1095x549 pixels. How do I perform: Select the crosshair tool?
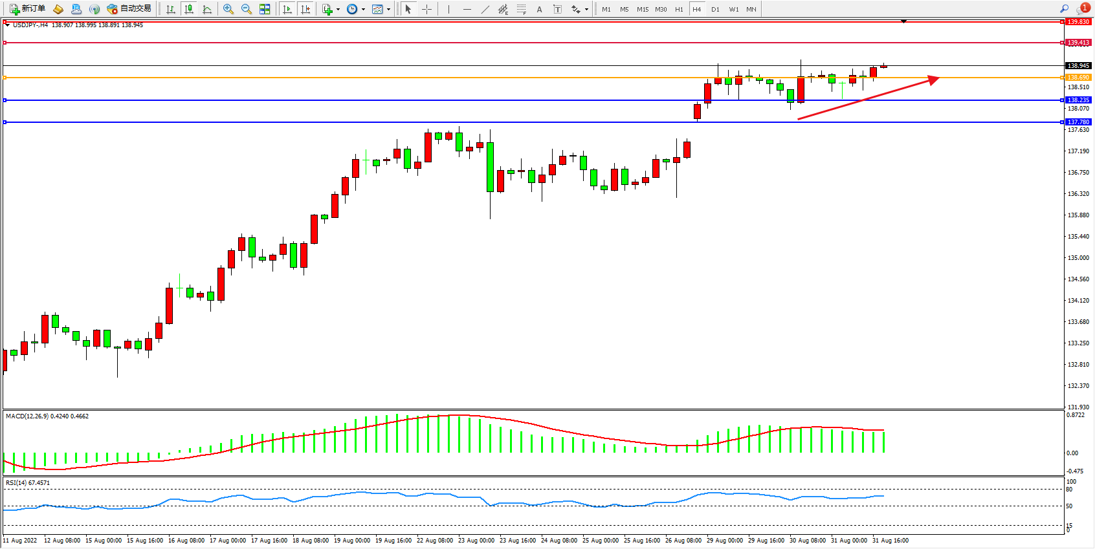426,9
